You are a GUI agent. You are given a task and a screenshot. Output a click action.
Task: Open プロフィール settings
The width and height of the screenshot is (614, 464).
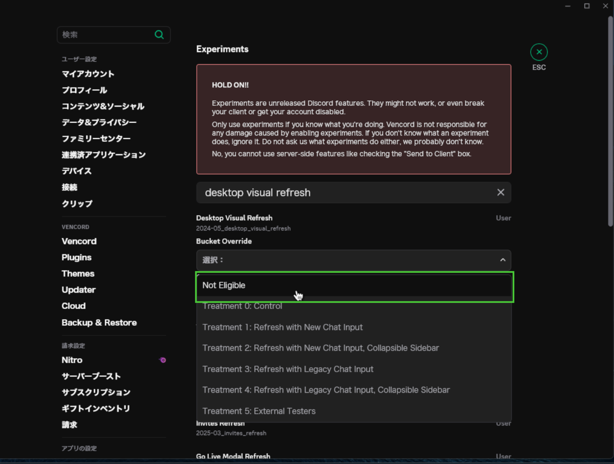click(x=84, y=90)
